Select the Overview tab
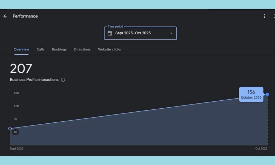275x165 pixels. pos(21,49)
